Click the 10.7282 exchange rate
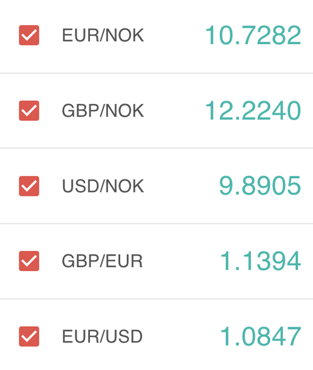Image resolution: width=313 pixels, height=370 pixels. (253, 35)
